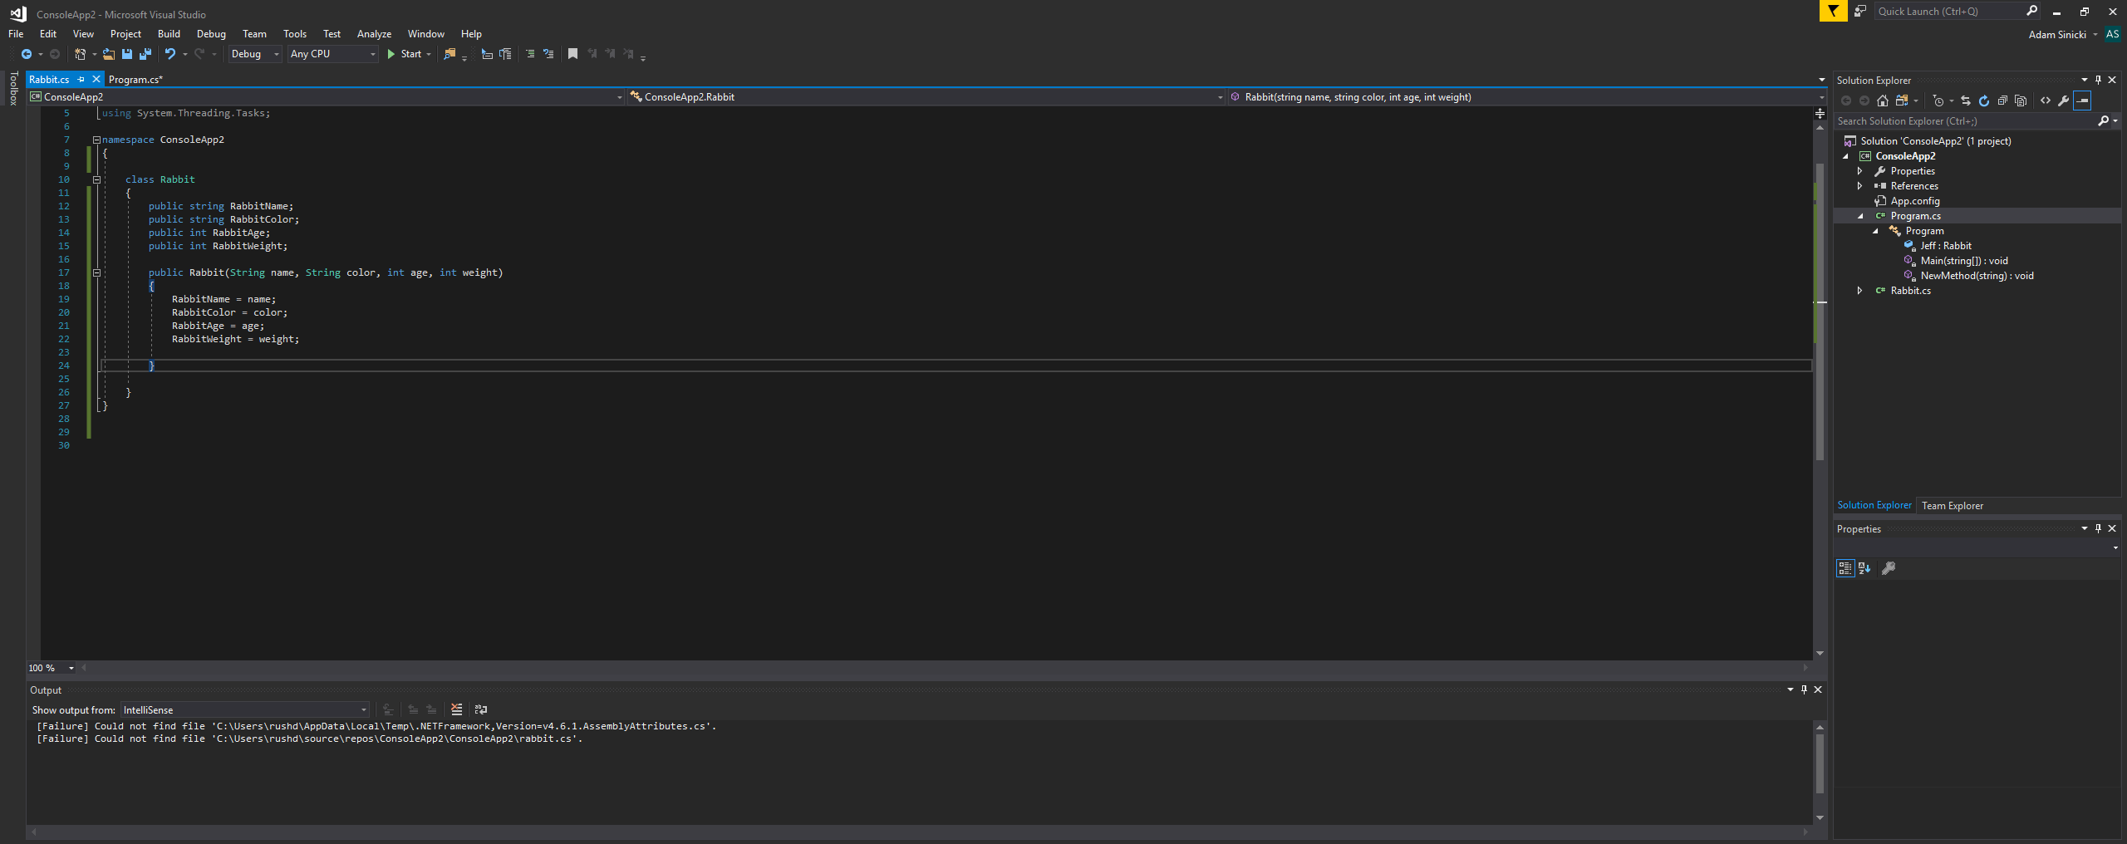Screen dimensions: 2127x844
Task: Open the Analyze menu
Action: point(374,34)
